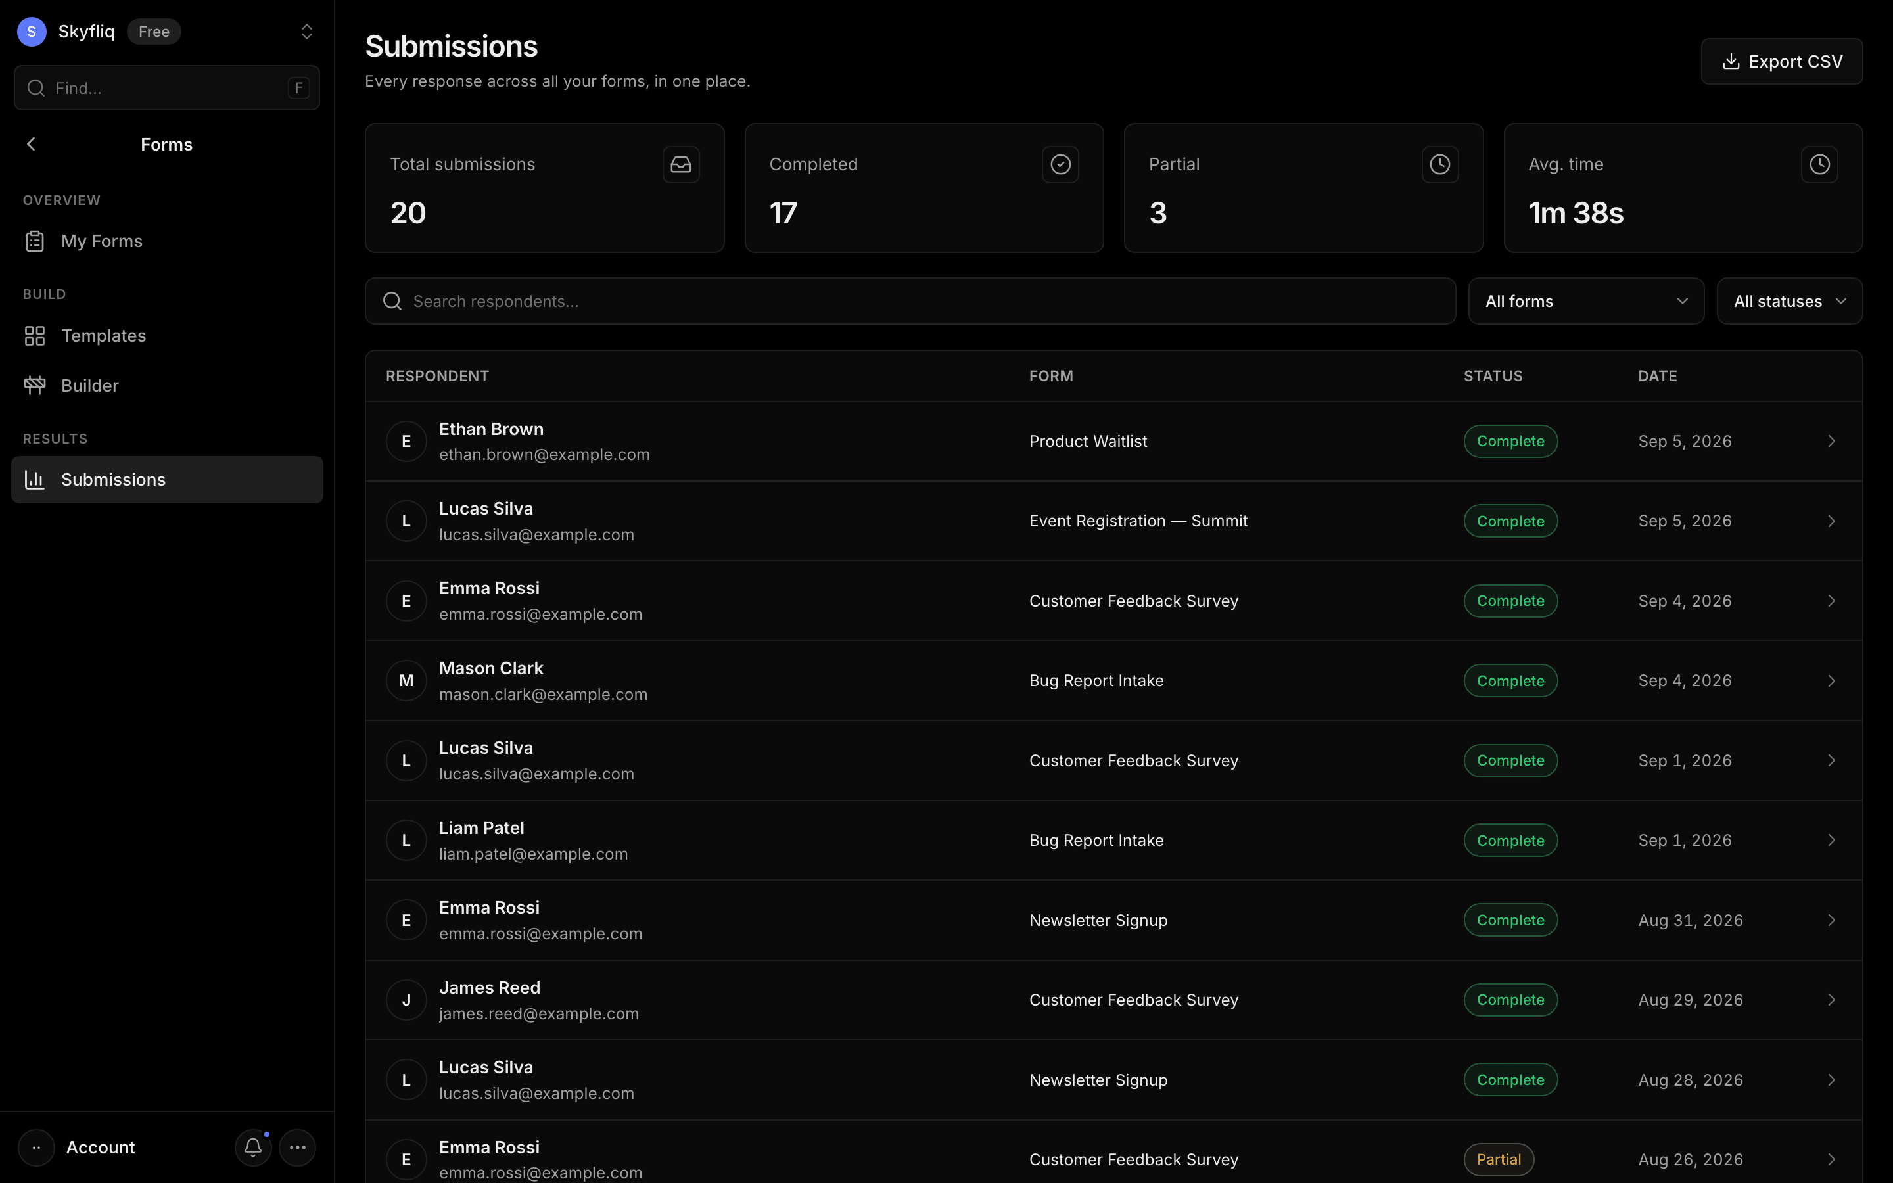Open the Builder page
The width and height of the screenshot is (1893, 1183).
click(166, 386)
